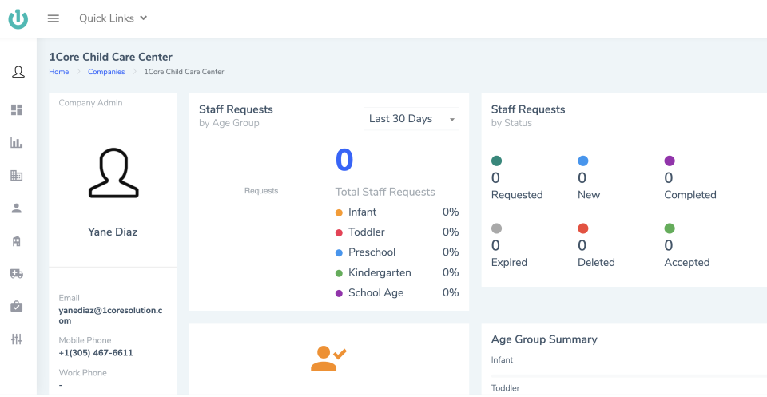Viewport: 767px width, 397px height.
Task: Open the user profile outline sidebar icon
Action: (18, 73)
